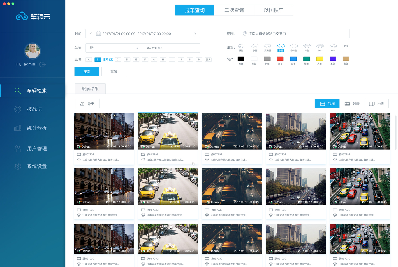The height and width of the screenshot is (267, 398).
Task: Click the export icon beside 导出
Action: tap(82, 104)
